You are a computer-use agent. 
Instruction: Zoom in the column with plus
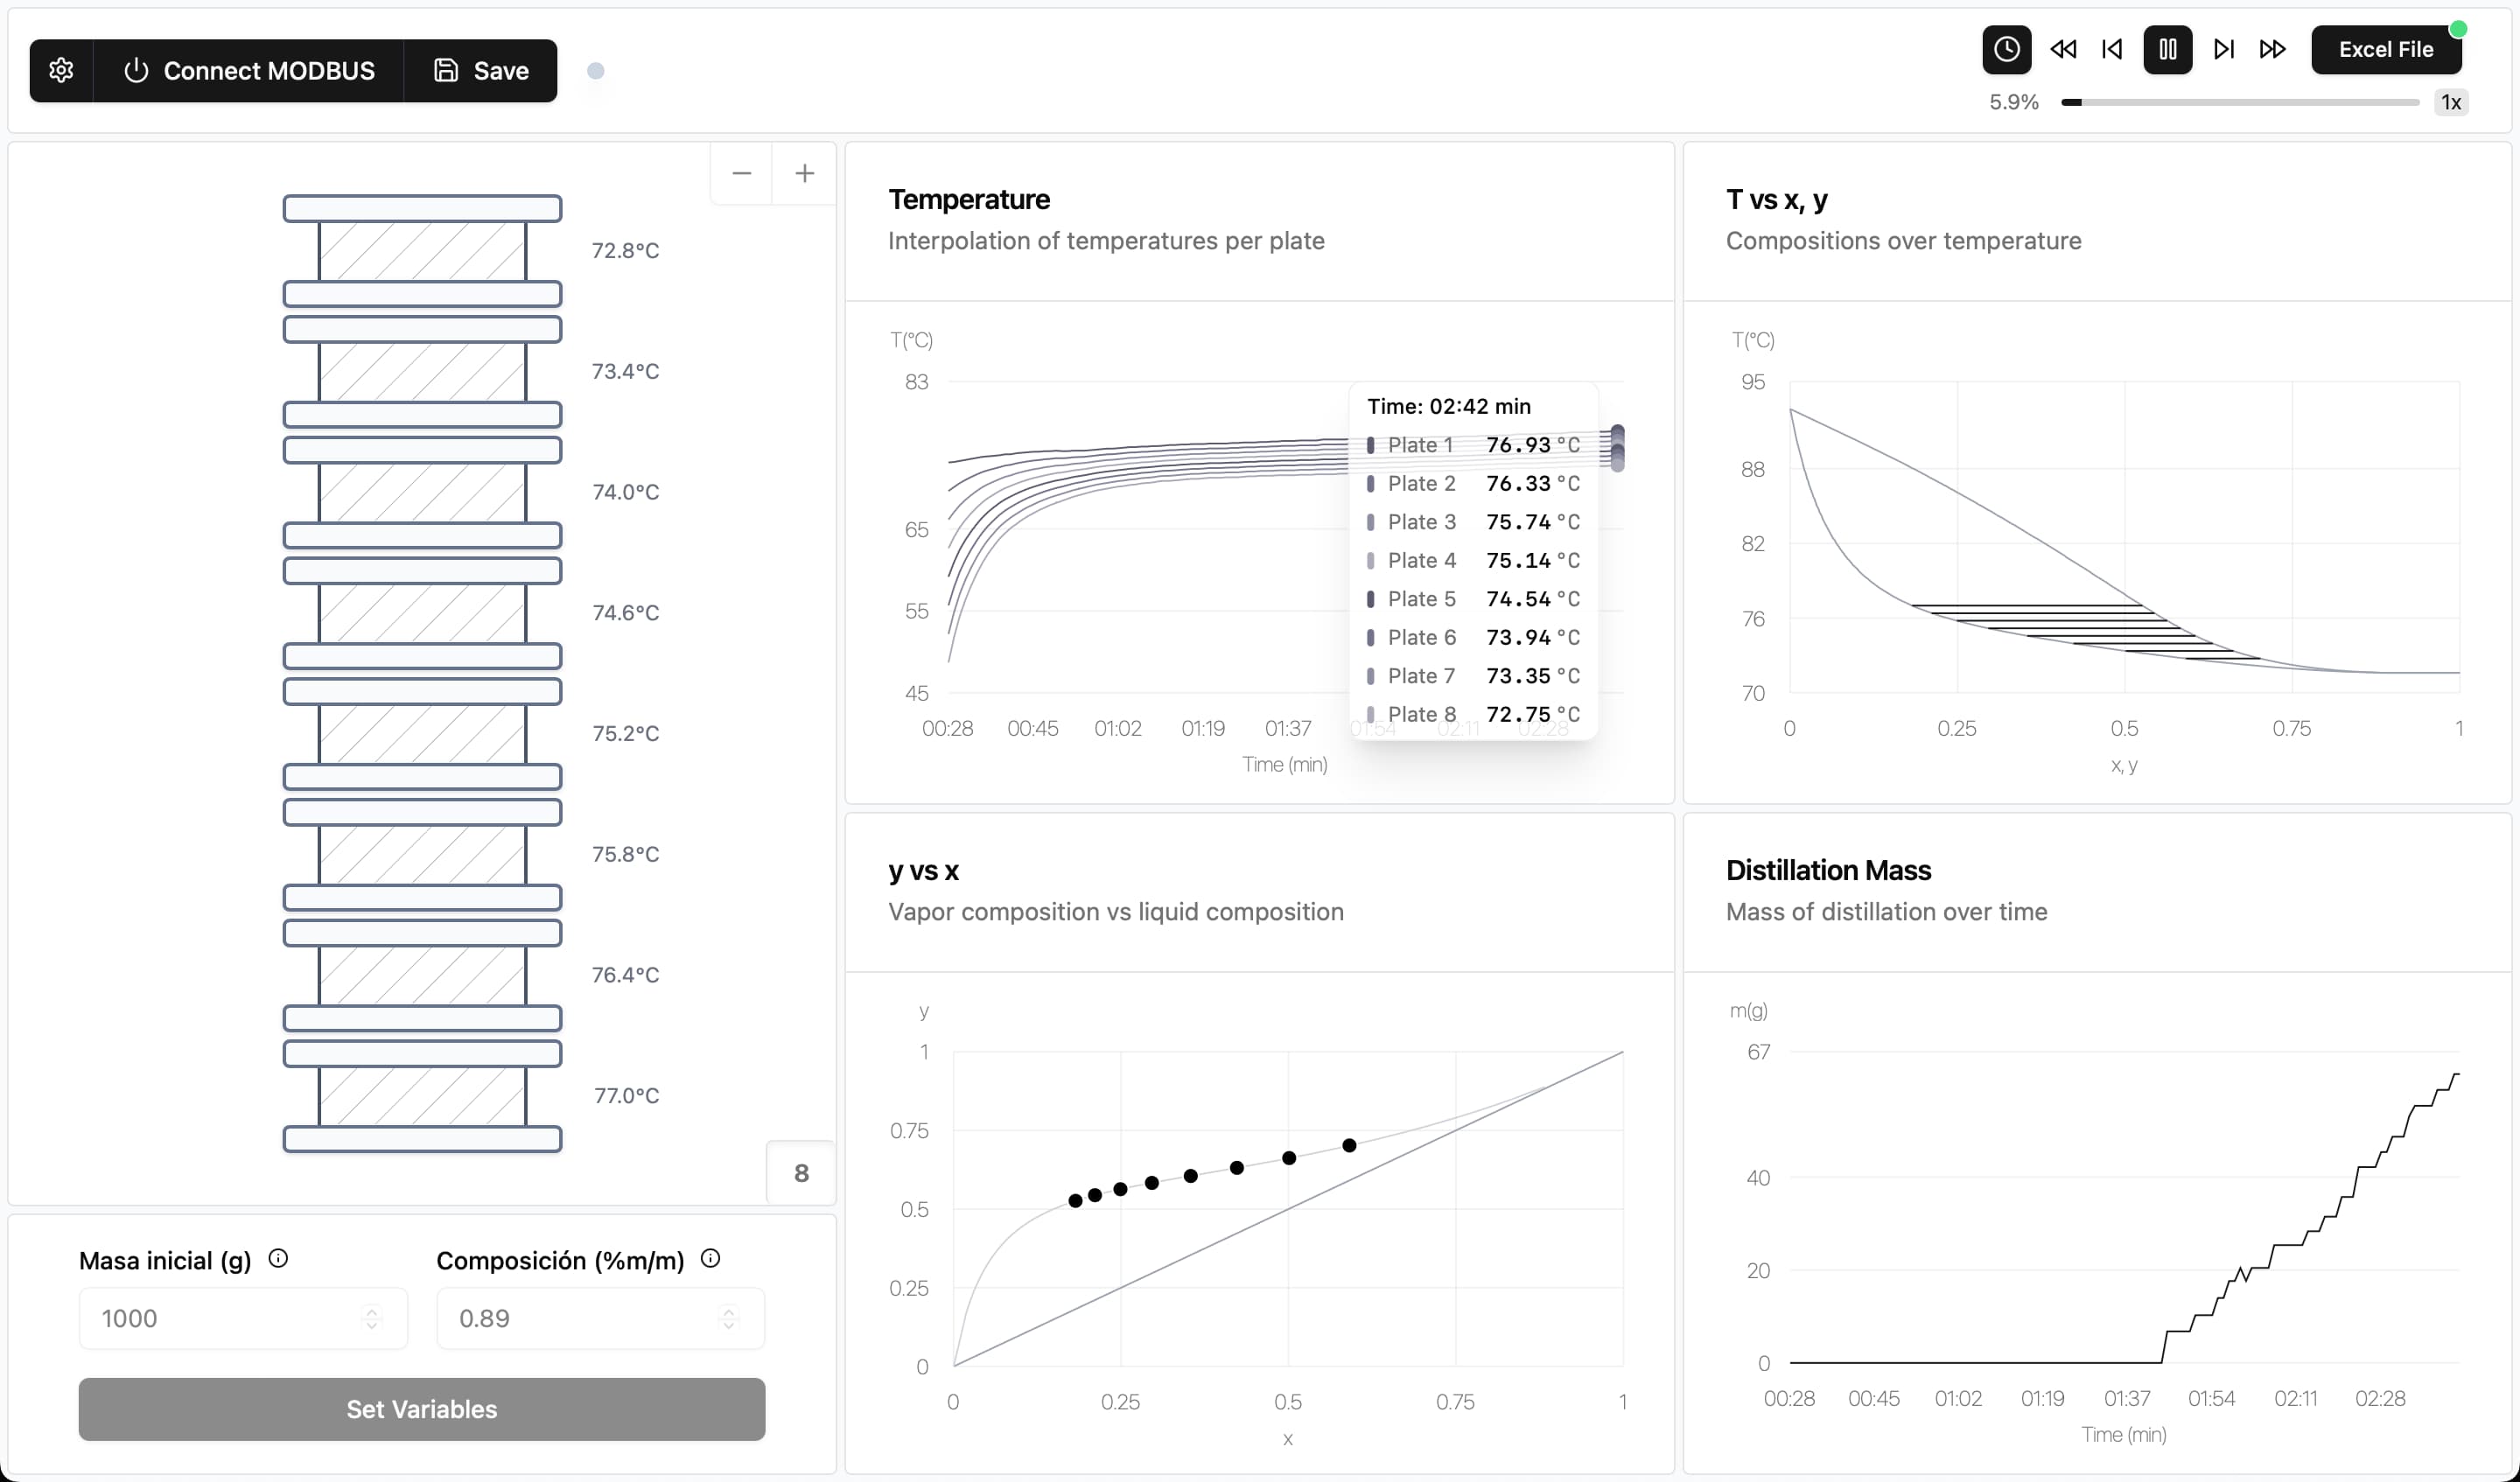[804, 173]
